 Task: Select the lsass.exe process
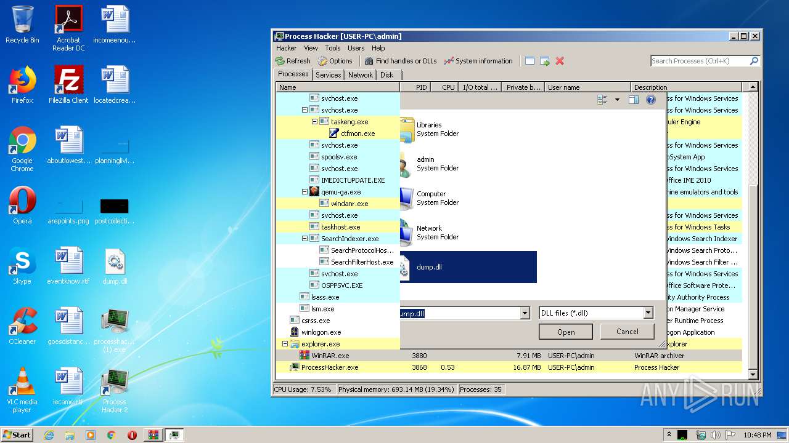tap(325, 297)
